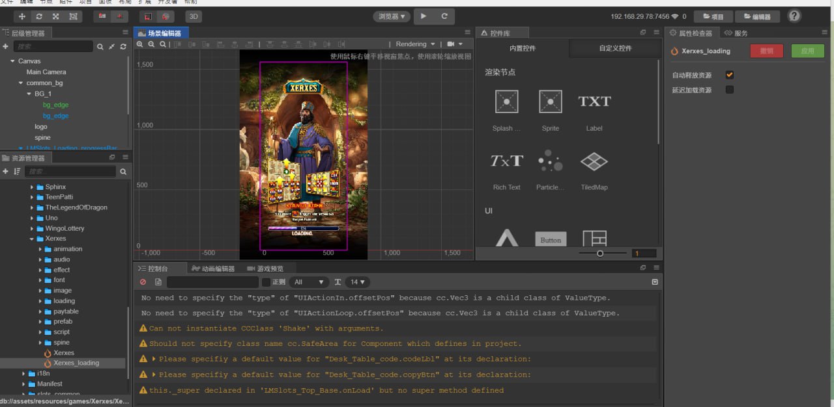Screen dimensions: 834x407
Task: Open the help question mark icon
Action: tap(794, 16)
